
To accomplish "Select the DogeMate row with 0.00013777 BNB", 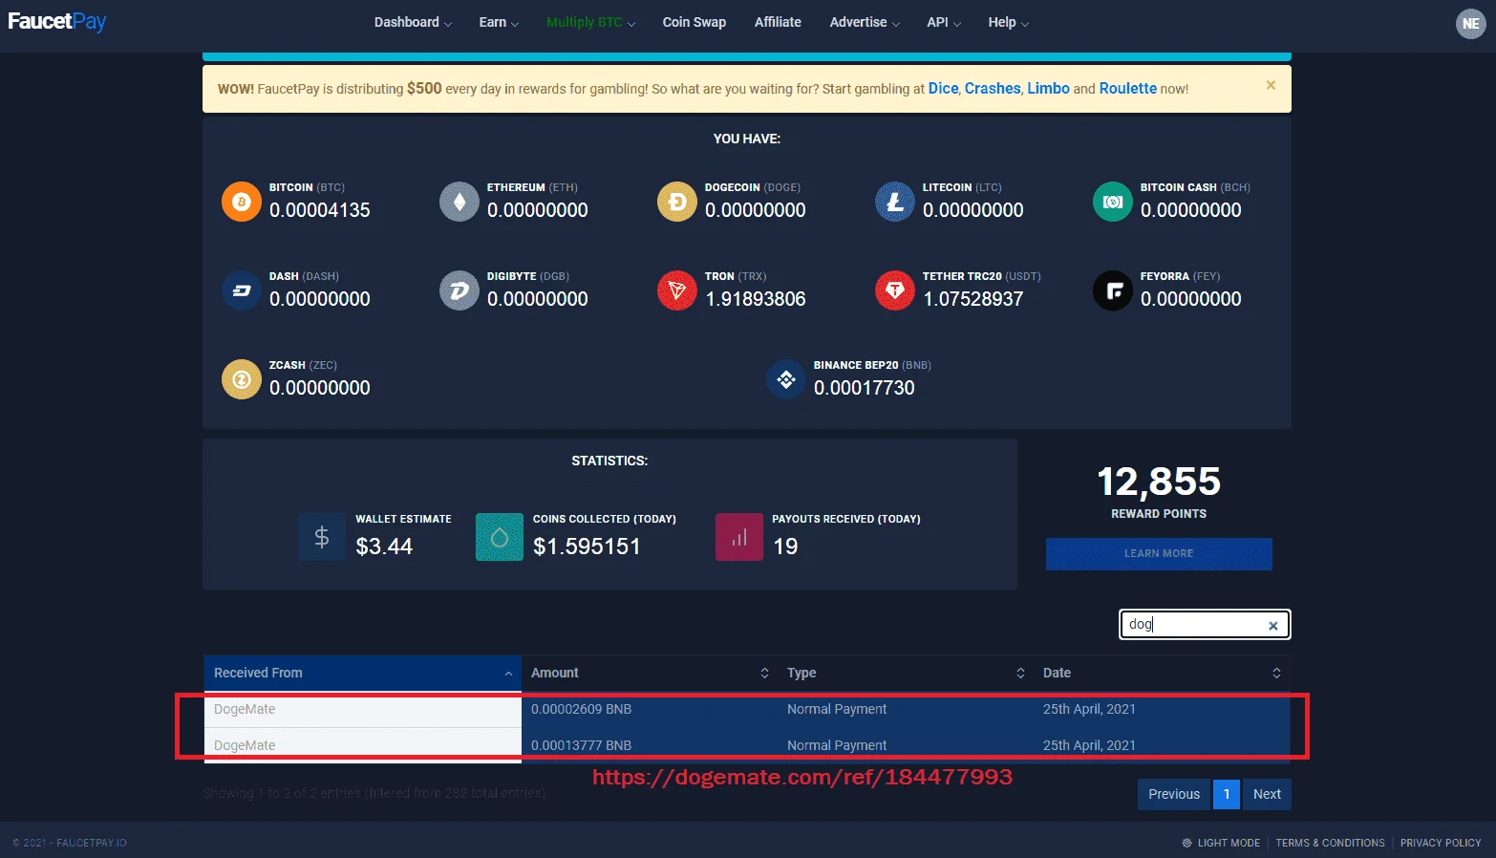I will point(747,745).
